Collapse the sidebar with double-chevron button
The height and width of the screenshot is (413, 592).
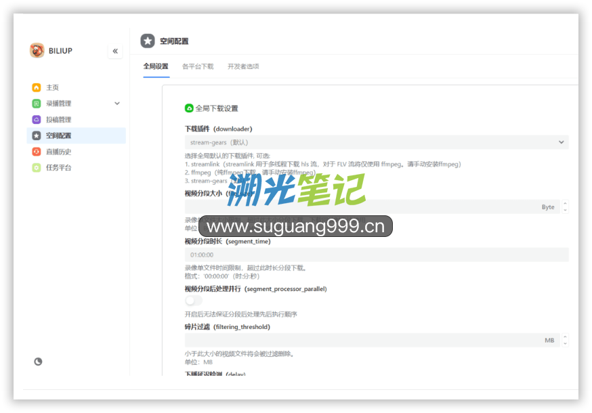click(115, 51)
